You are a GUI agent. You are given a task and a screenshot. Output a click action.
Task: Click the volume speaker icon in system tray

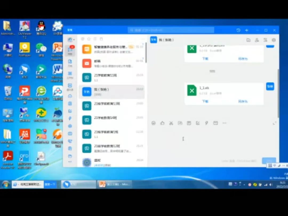click(x=271, y=185)
